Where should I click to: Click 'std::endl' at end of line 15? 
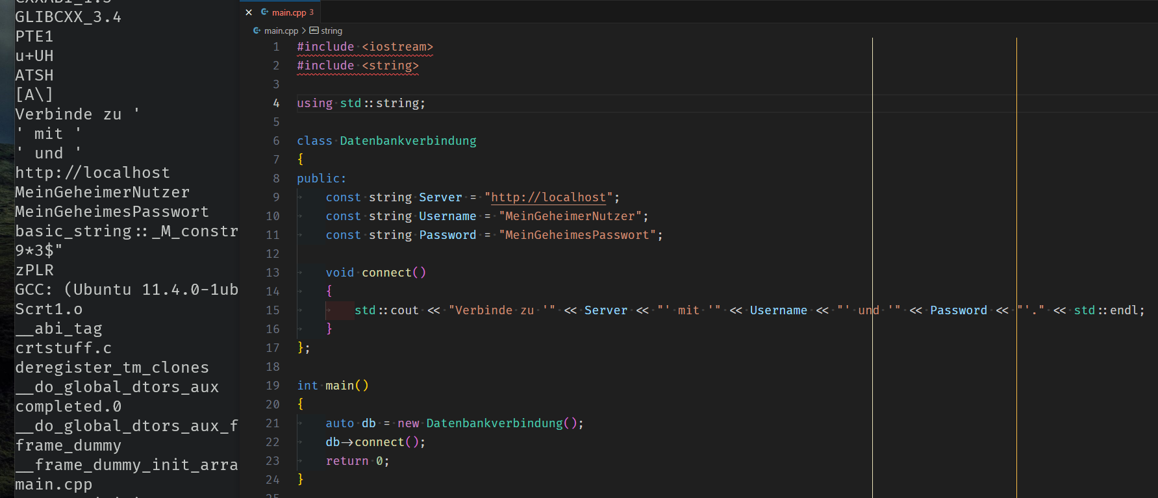click(1105, 310)
